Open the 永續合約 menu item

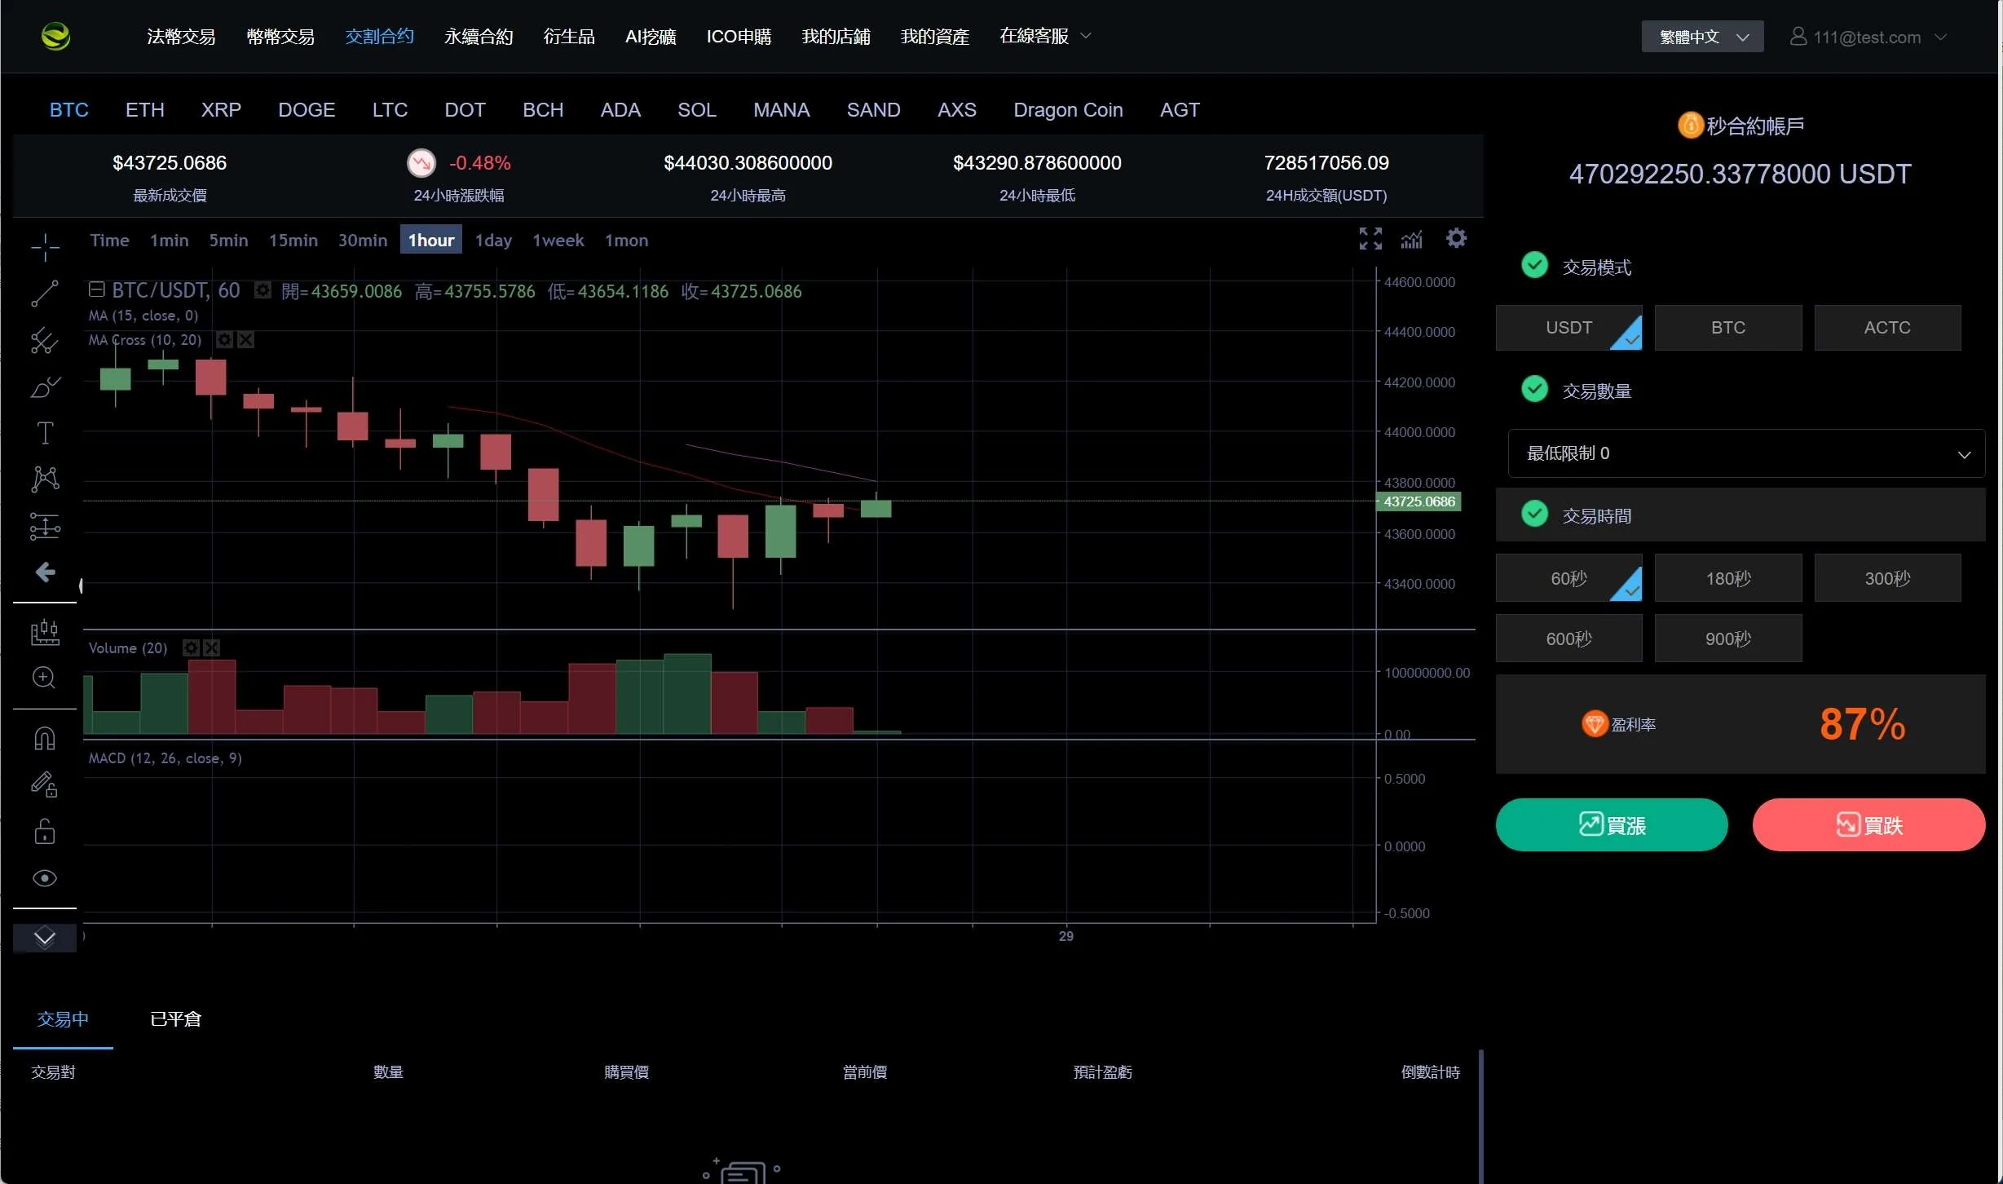[x=479, y=37]
